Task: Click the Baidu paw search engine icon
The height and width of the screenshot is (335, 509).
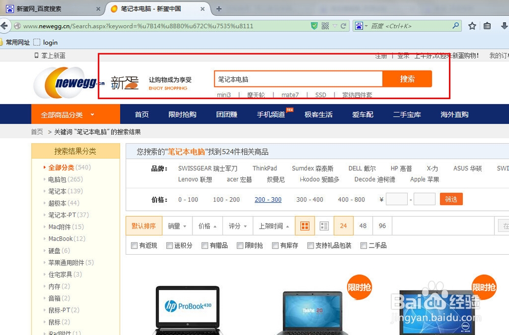Action: [x=359, y=26]
